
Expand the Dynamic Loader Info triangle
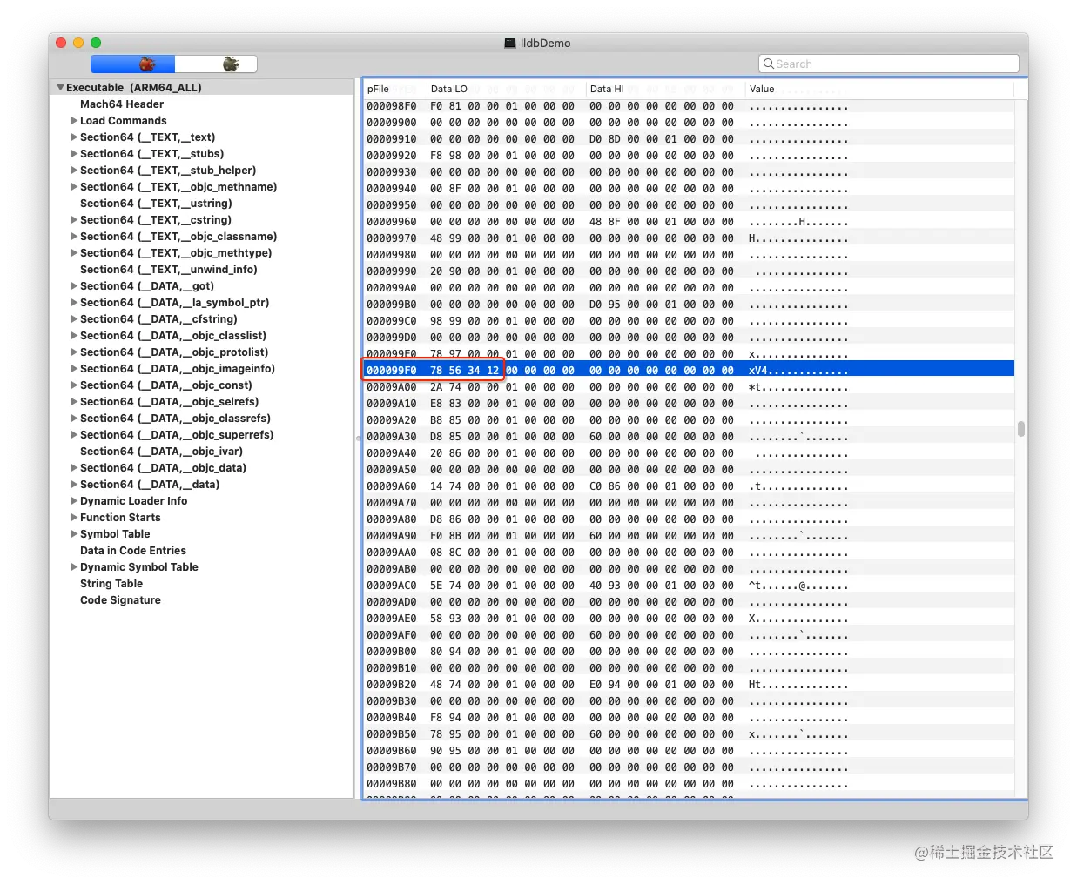[x=74, y=501]
